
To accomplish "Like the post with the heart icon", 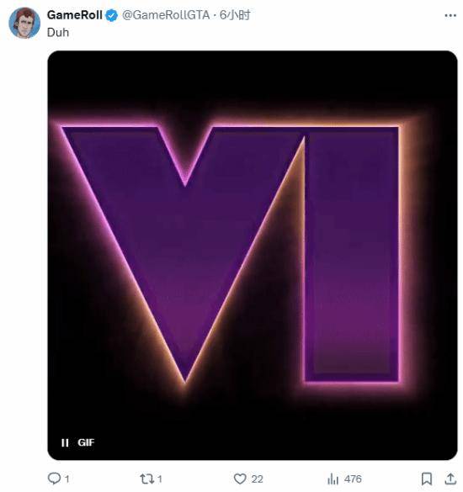I will (240, 479).
